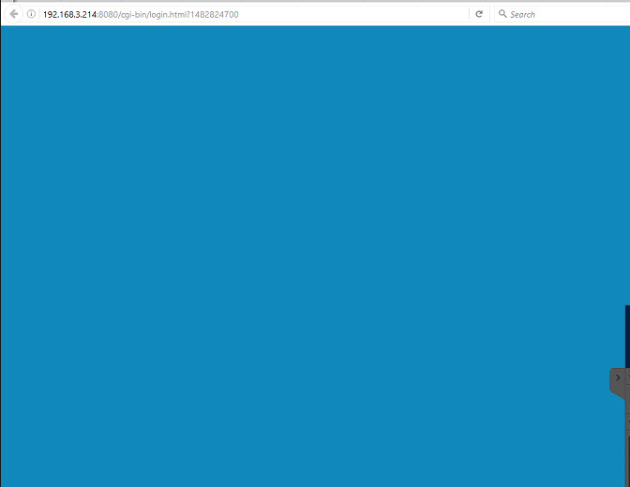Screen dimensions: 630x487
Task: Focus the browser Search box
Action: coord(562,14)
